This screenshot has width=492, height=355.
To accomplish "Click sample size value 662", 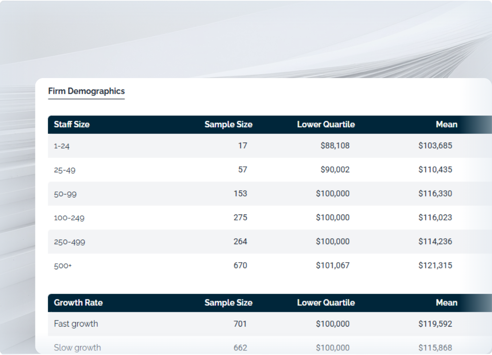I will click(x=240, y=348).
